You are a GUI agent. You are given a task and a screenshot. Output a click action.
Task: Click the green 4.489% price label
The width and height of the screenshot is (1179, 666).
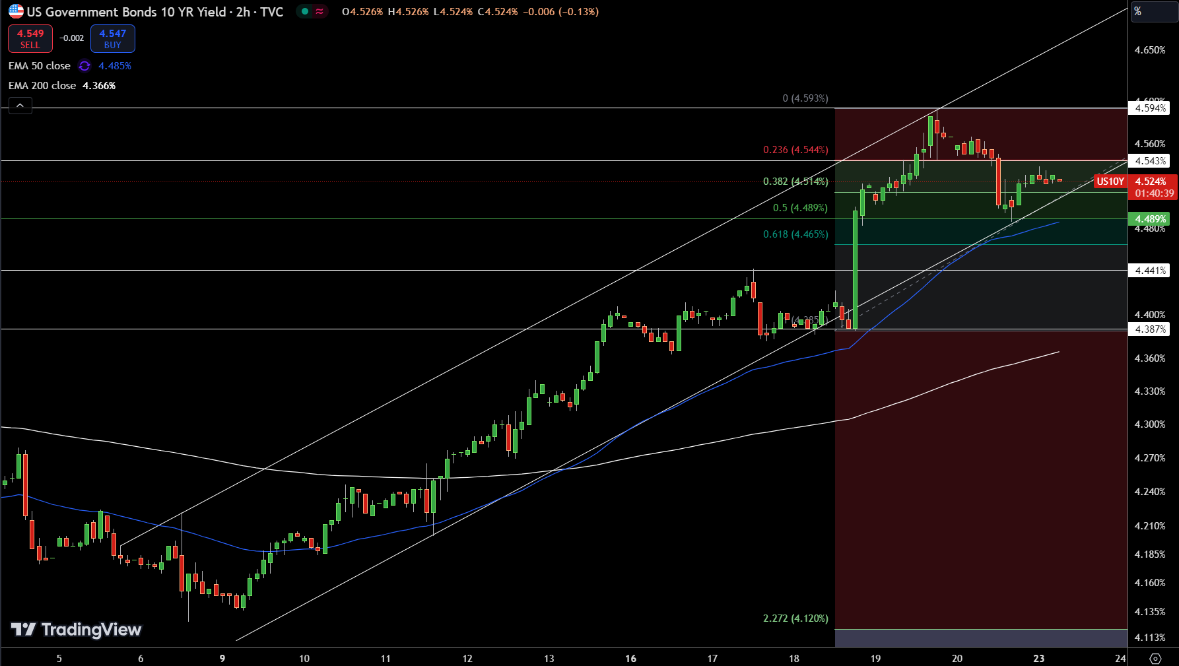[x=1149, y=219]
